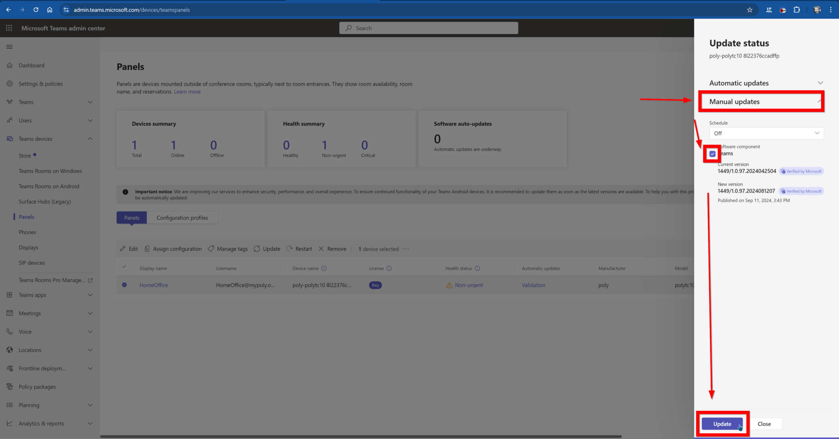Click the select-all checkbox in the table header
This screenshot has width=839, height=439.
click(125, 266)
